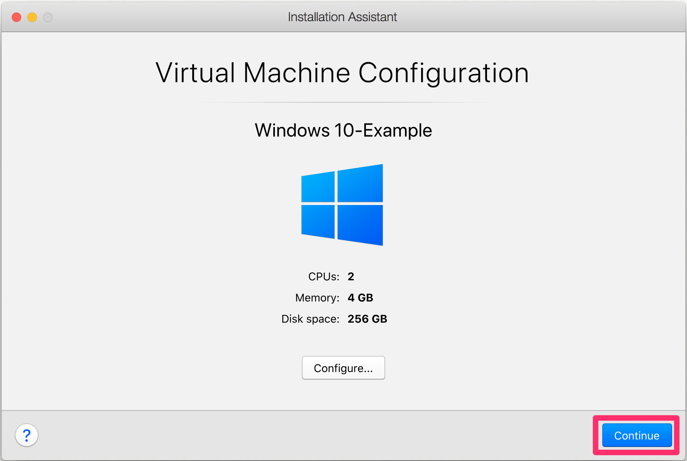Click the Continue button
687x461 pixels.
pyautogui.click(x=637, y=435)
